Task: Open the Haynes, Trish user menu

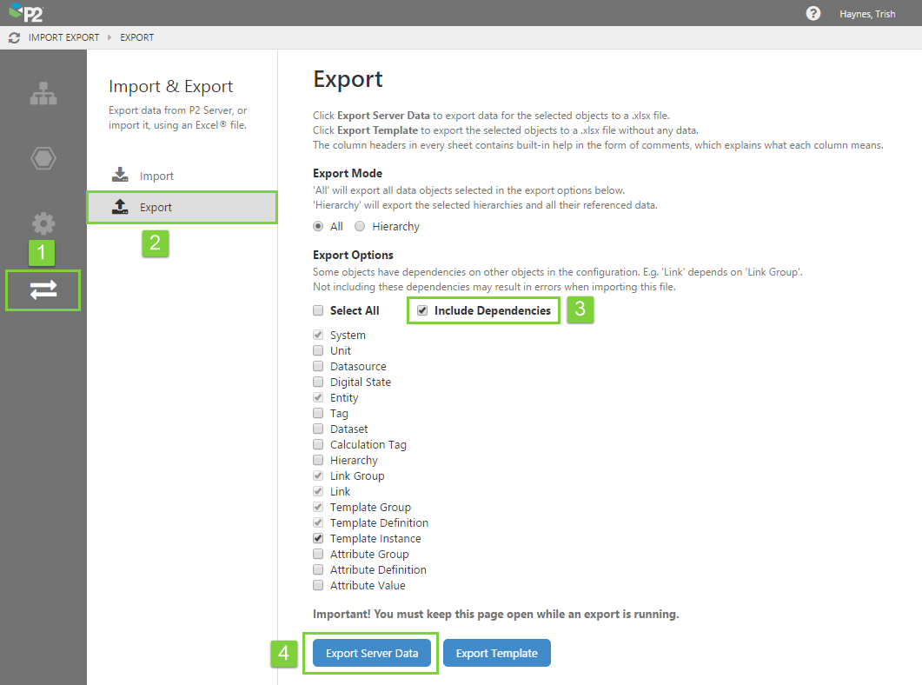Action: point(866,14)
